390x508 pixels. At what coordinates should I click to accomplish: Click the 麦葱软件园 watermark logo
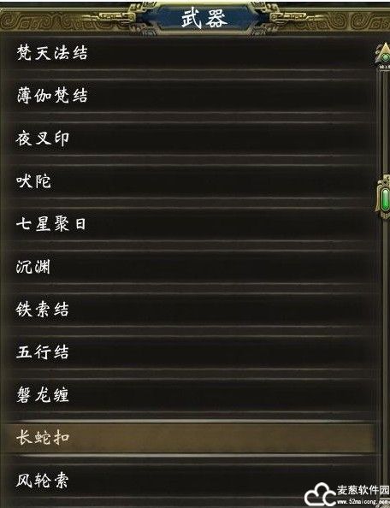tap(347, 495)
